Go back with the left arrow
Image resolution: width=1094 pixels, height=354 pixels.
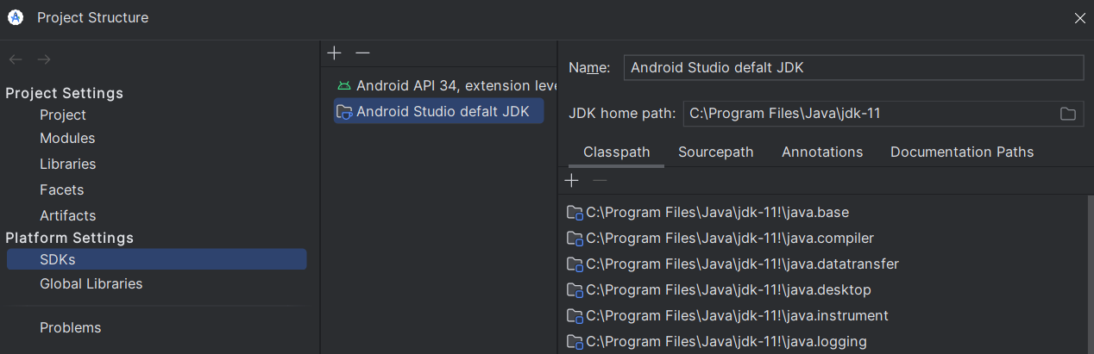click(x=16, y=59)
